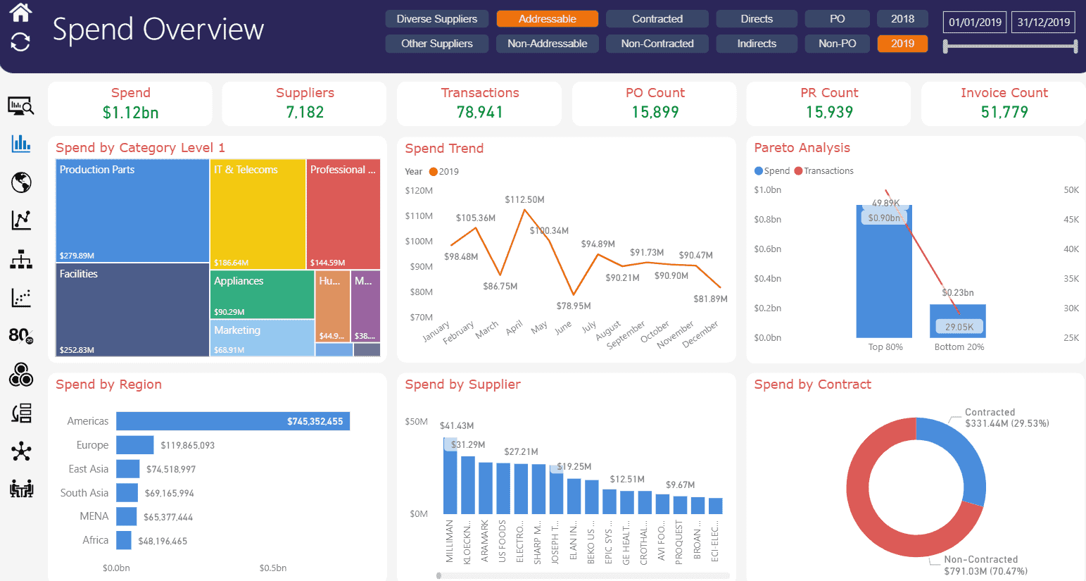Switch the year filter to 2018
The image size is (1086, 581).
click(x=902, y=18)
